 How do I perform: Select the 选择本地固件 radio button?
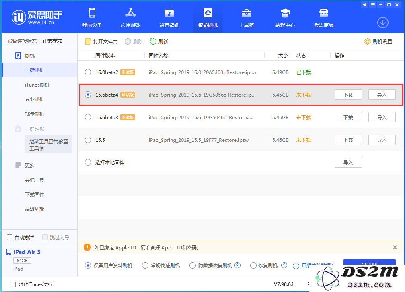pyautogui.click(x=88, y=162)
